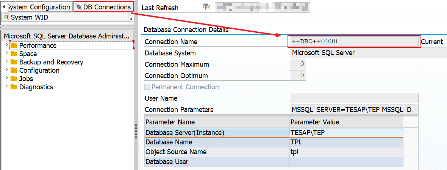The image size is (447, 170).
Task: Click the Parameter Value column header
Action: point(346,122)
